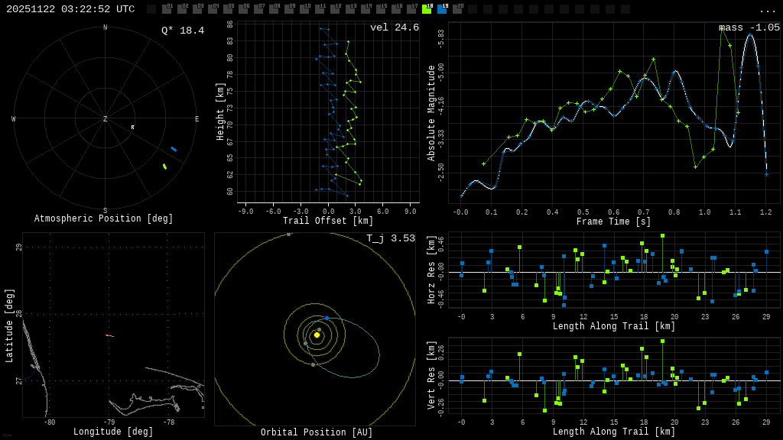Click the vel 24.6 velocity readout
The width and height of the screenshot is (783, 440).
pyautogui.click(x=394, y=28)
